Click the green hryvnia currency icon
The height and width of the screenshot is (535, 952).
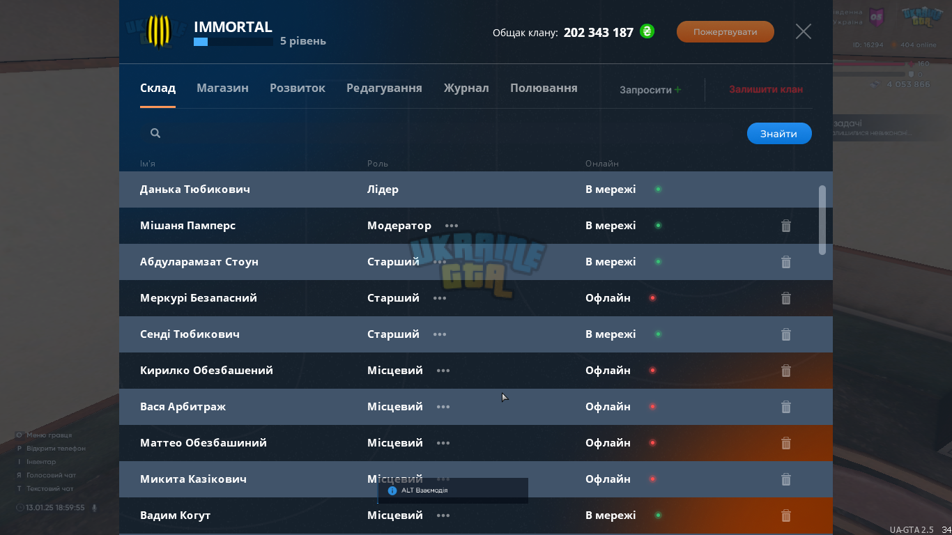pyautogui.click(x=647, y=31)
